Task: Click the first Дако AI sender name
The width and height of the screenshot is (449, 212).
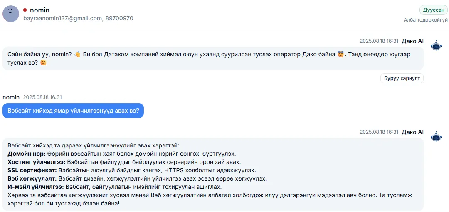Action: 413,41
